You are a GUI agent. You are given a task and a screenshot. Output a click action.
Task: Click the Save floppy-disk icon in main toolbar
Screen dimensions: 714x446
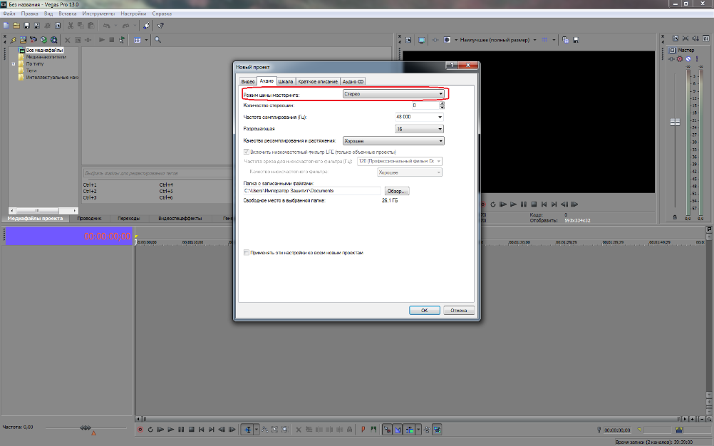pyautogui.click(x=27, y=26)
